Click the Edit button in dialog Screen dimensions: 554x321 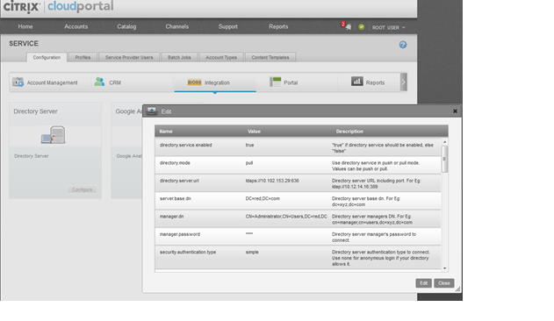coord(424,283)
